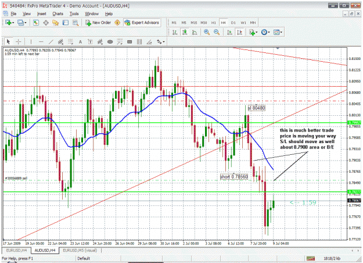This screenshot has height=263, width=363.
Task: Switch to EURUSD,M5 (visual) chart tab
Action: [80, 250]
